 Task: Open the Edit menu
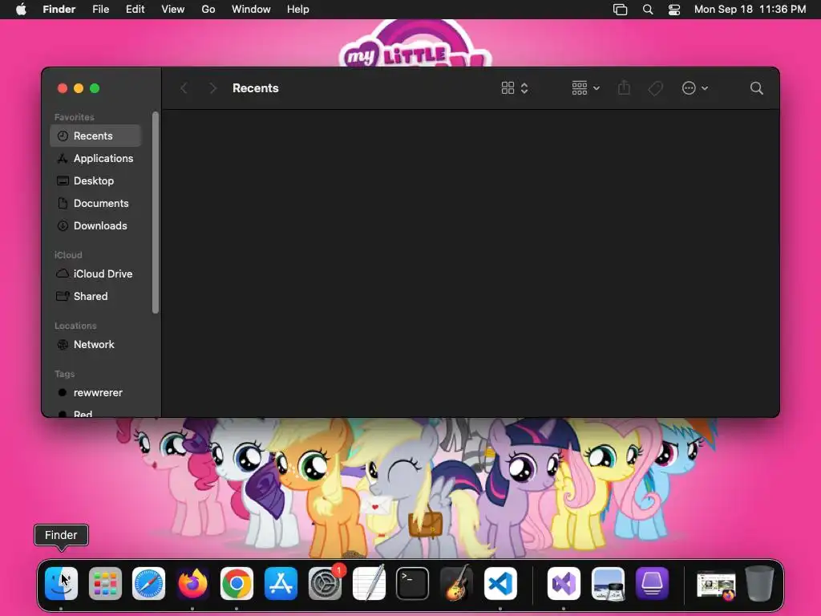point(135,10)
